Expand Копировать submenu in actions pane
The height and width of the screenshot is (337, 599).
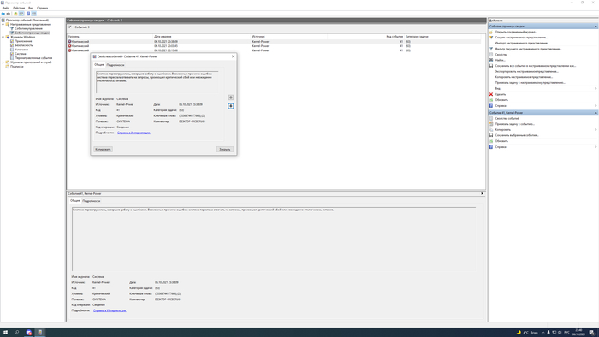click(x=596, y=130)
